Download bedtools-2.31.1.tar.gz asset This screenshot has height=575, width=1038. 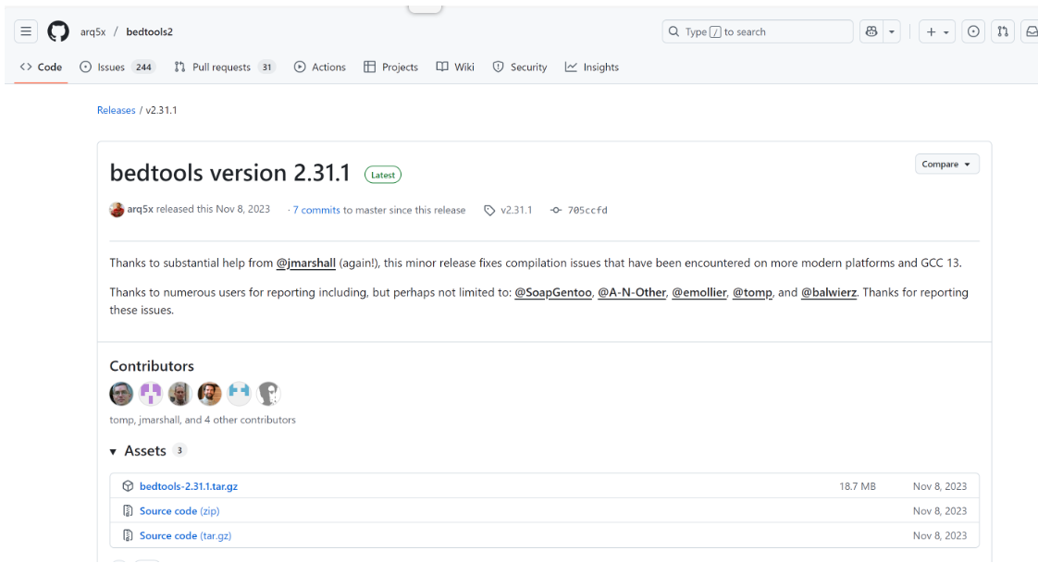click(189, 486)
